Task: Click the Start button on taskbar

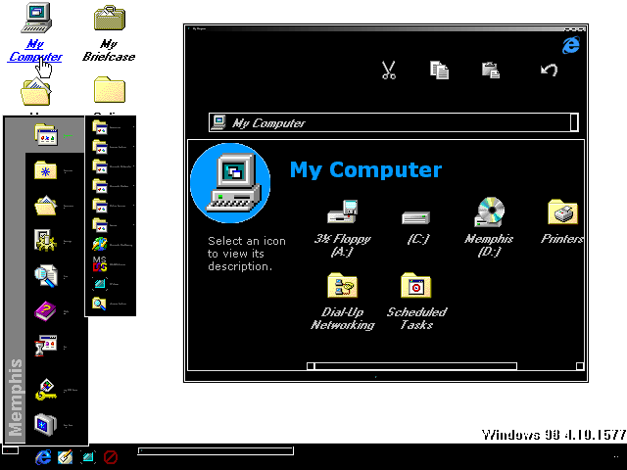Action: (10, 450)
